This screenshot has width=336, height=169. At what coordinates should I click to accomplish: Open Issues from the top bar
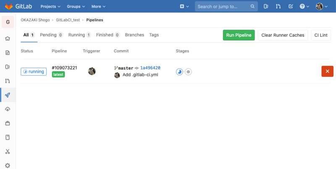click(x=266, y=6)
